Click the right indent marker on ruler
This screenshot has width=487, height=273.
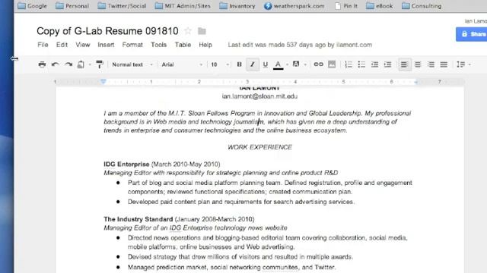coord(416,82)
